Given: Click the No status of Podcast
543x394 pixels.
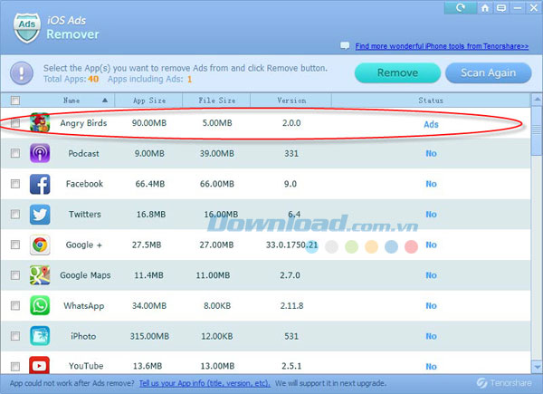Looking at the screenshot, I should [431, 153].
